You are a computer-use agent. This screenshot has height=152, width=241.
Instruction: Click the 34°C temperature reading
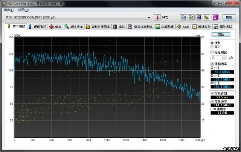coord(165,18)
